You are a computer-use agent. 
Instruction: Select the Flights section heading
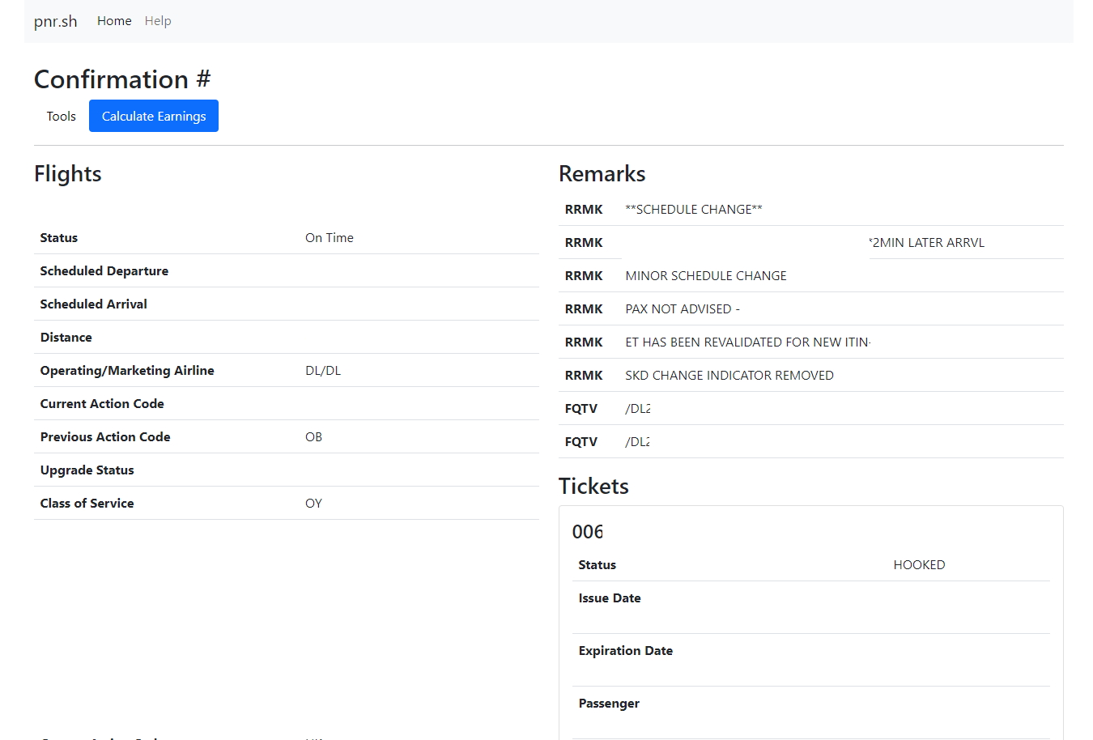tap(68, 174)
